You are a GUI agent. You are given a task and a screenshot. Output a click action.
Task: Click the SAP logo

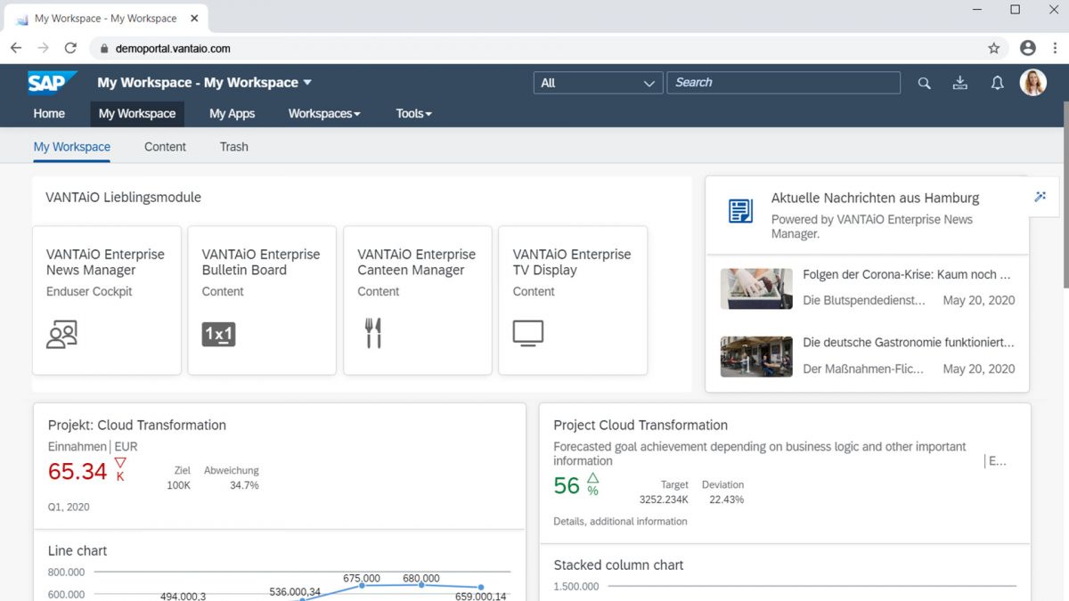tap(52, 83)
